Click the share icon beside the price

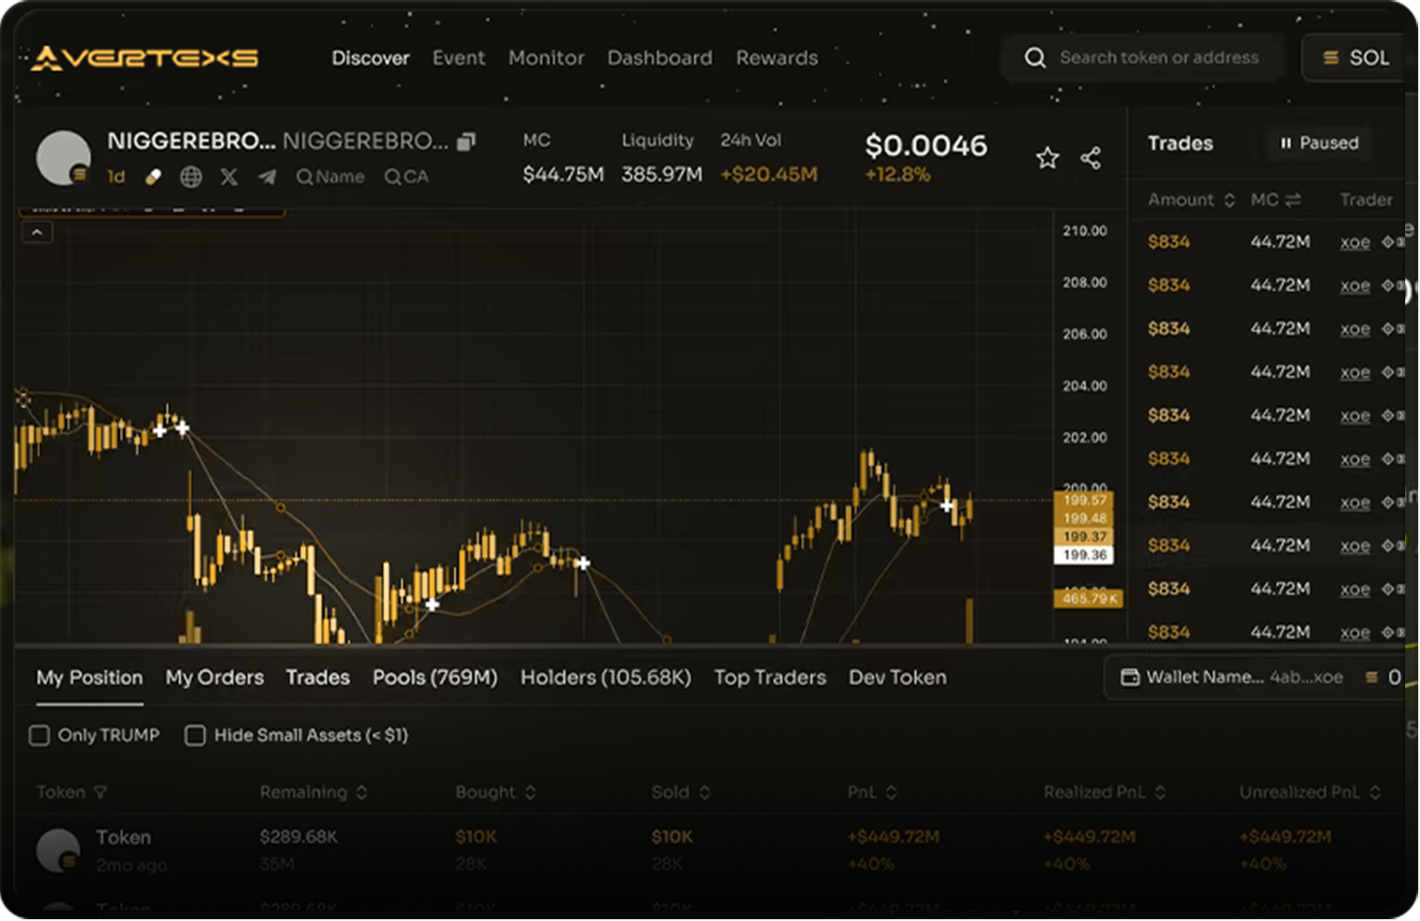pos(1091,158)
